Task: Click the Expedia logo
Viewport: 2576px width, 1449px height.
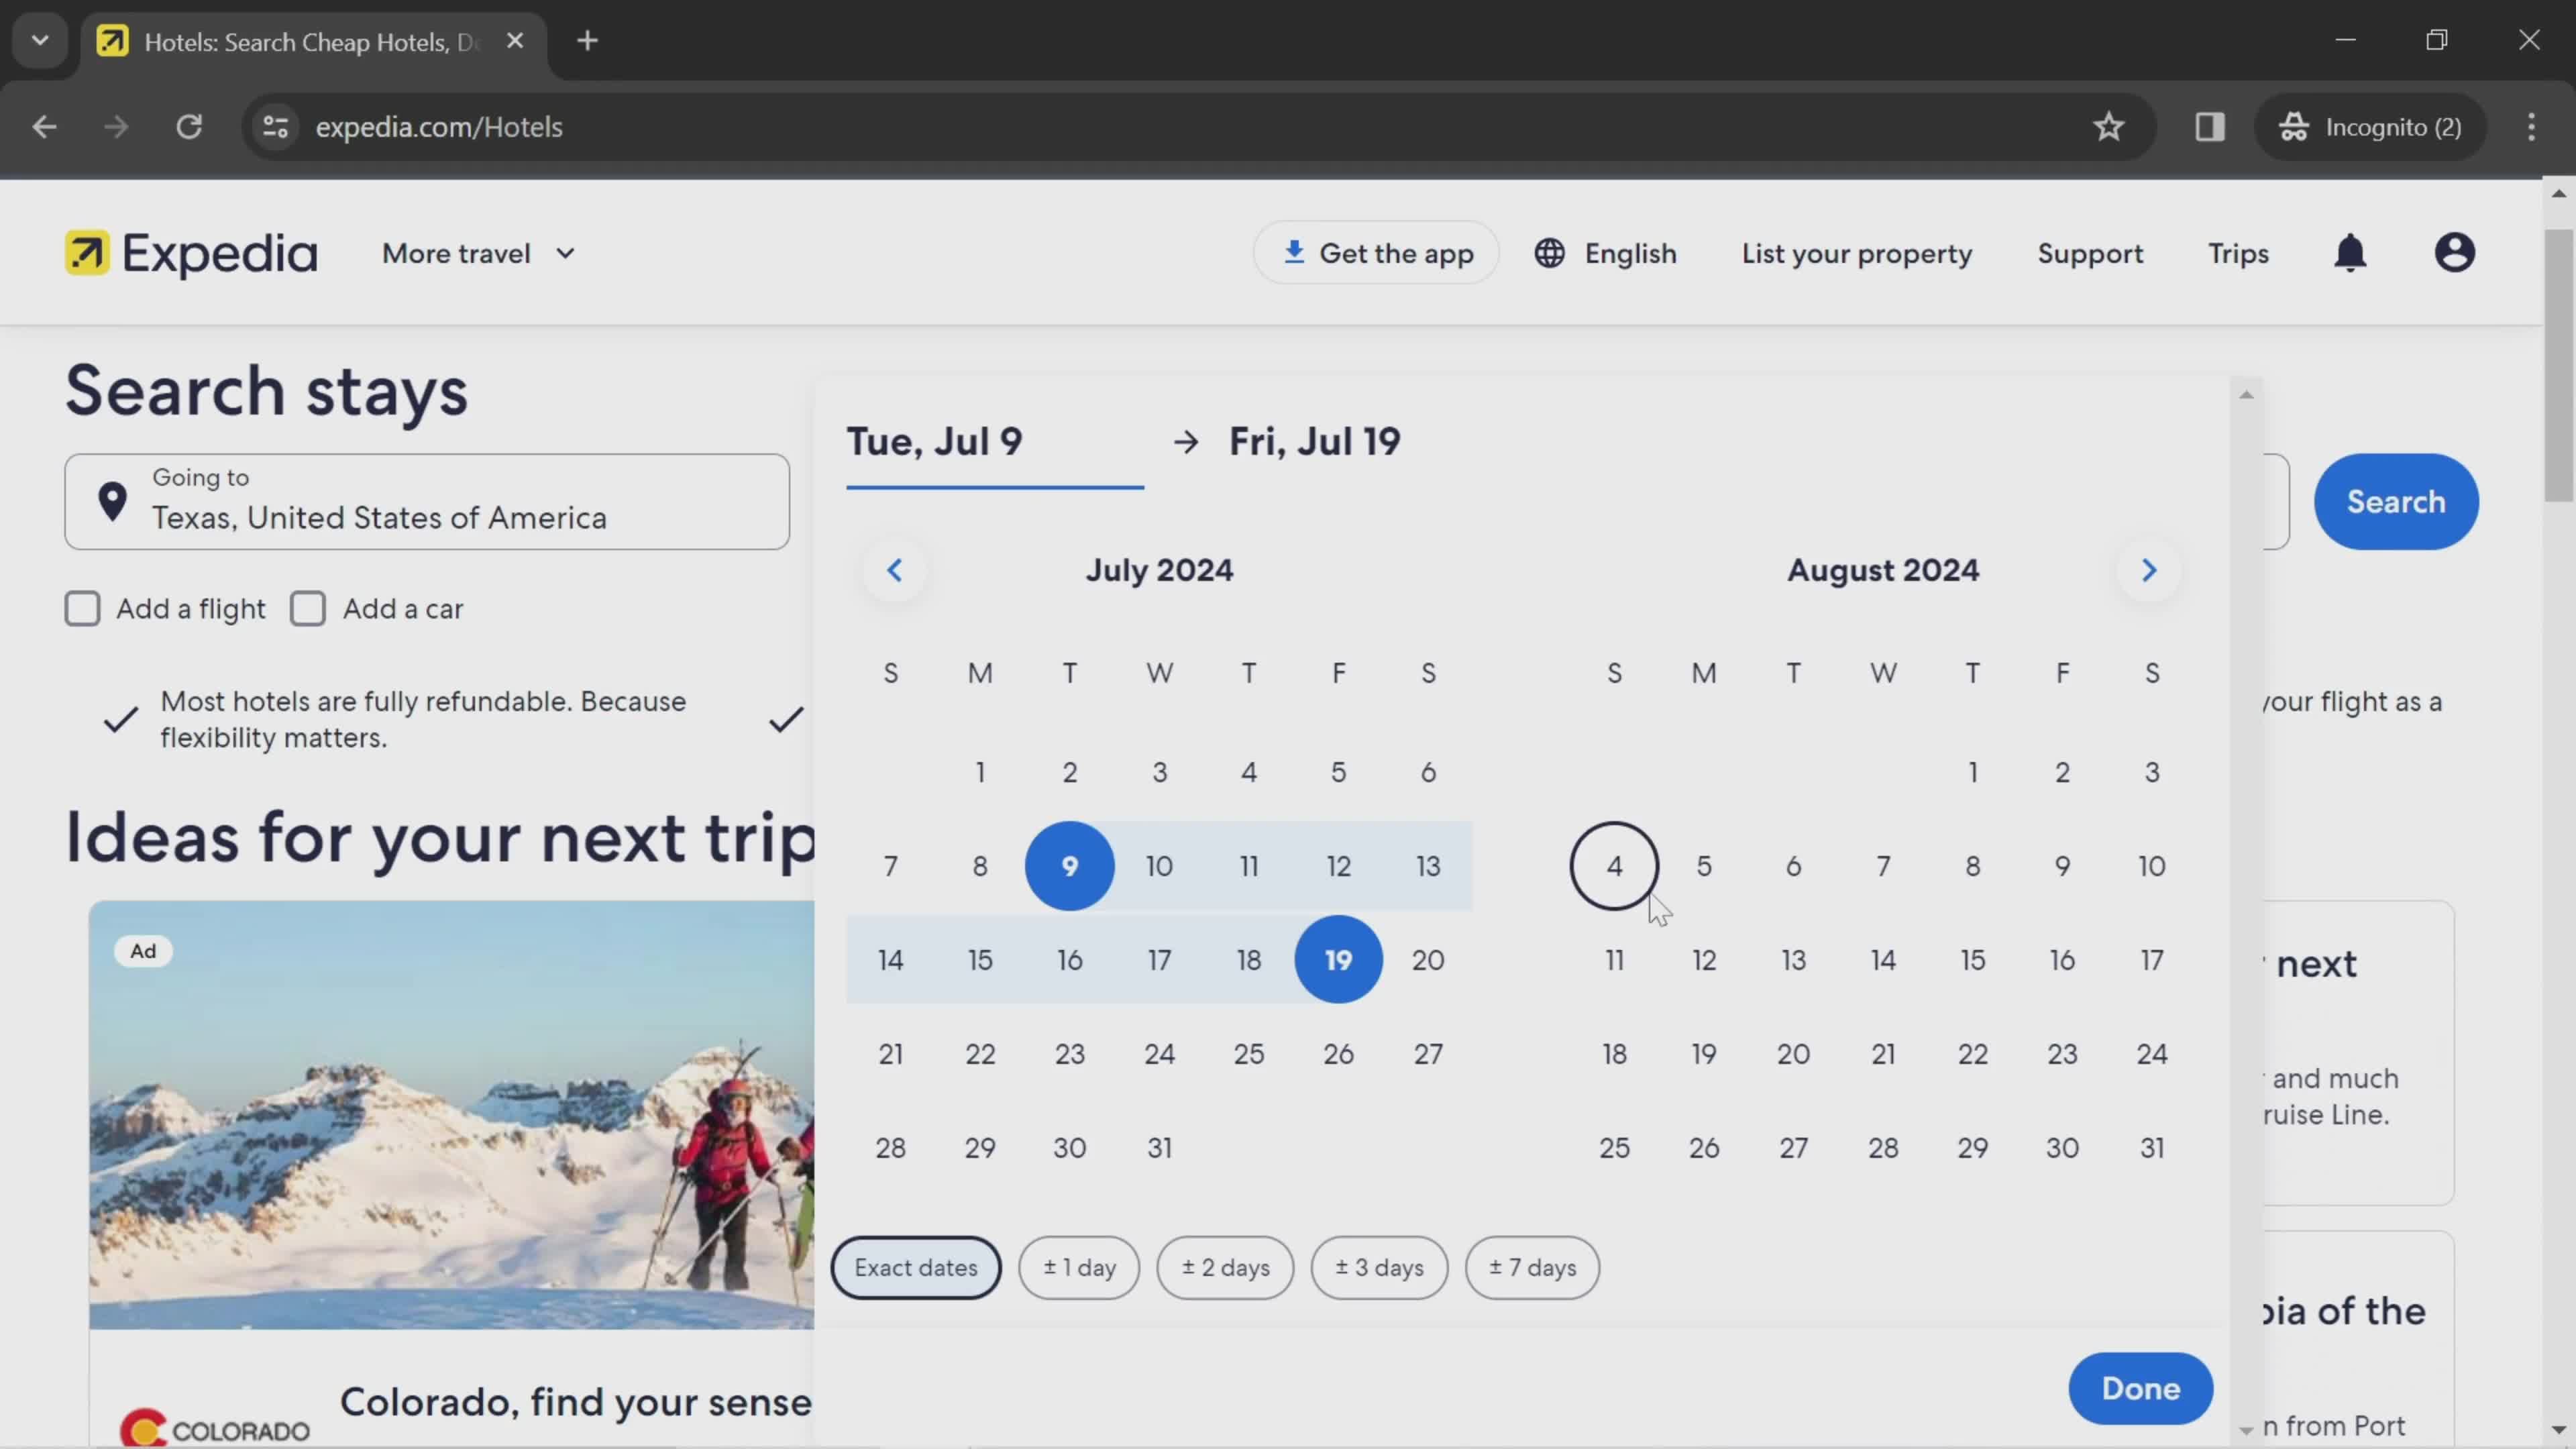Action: click(x=191, y=253)
